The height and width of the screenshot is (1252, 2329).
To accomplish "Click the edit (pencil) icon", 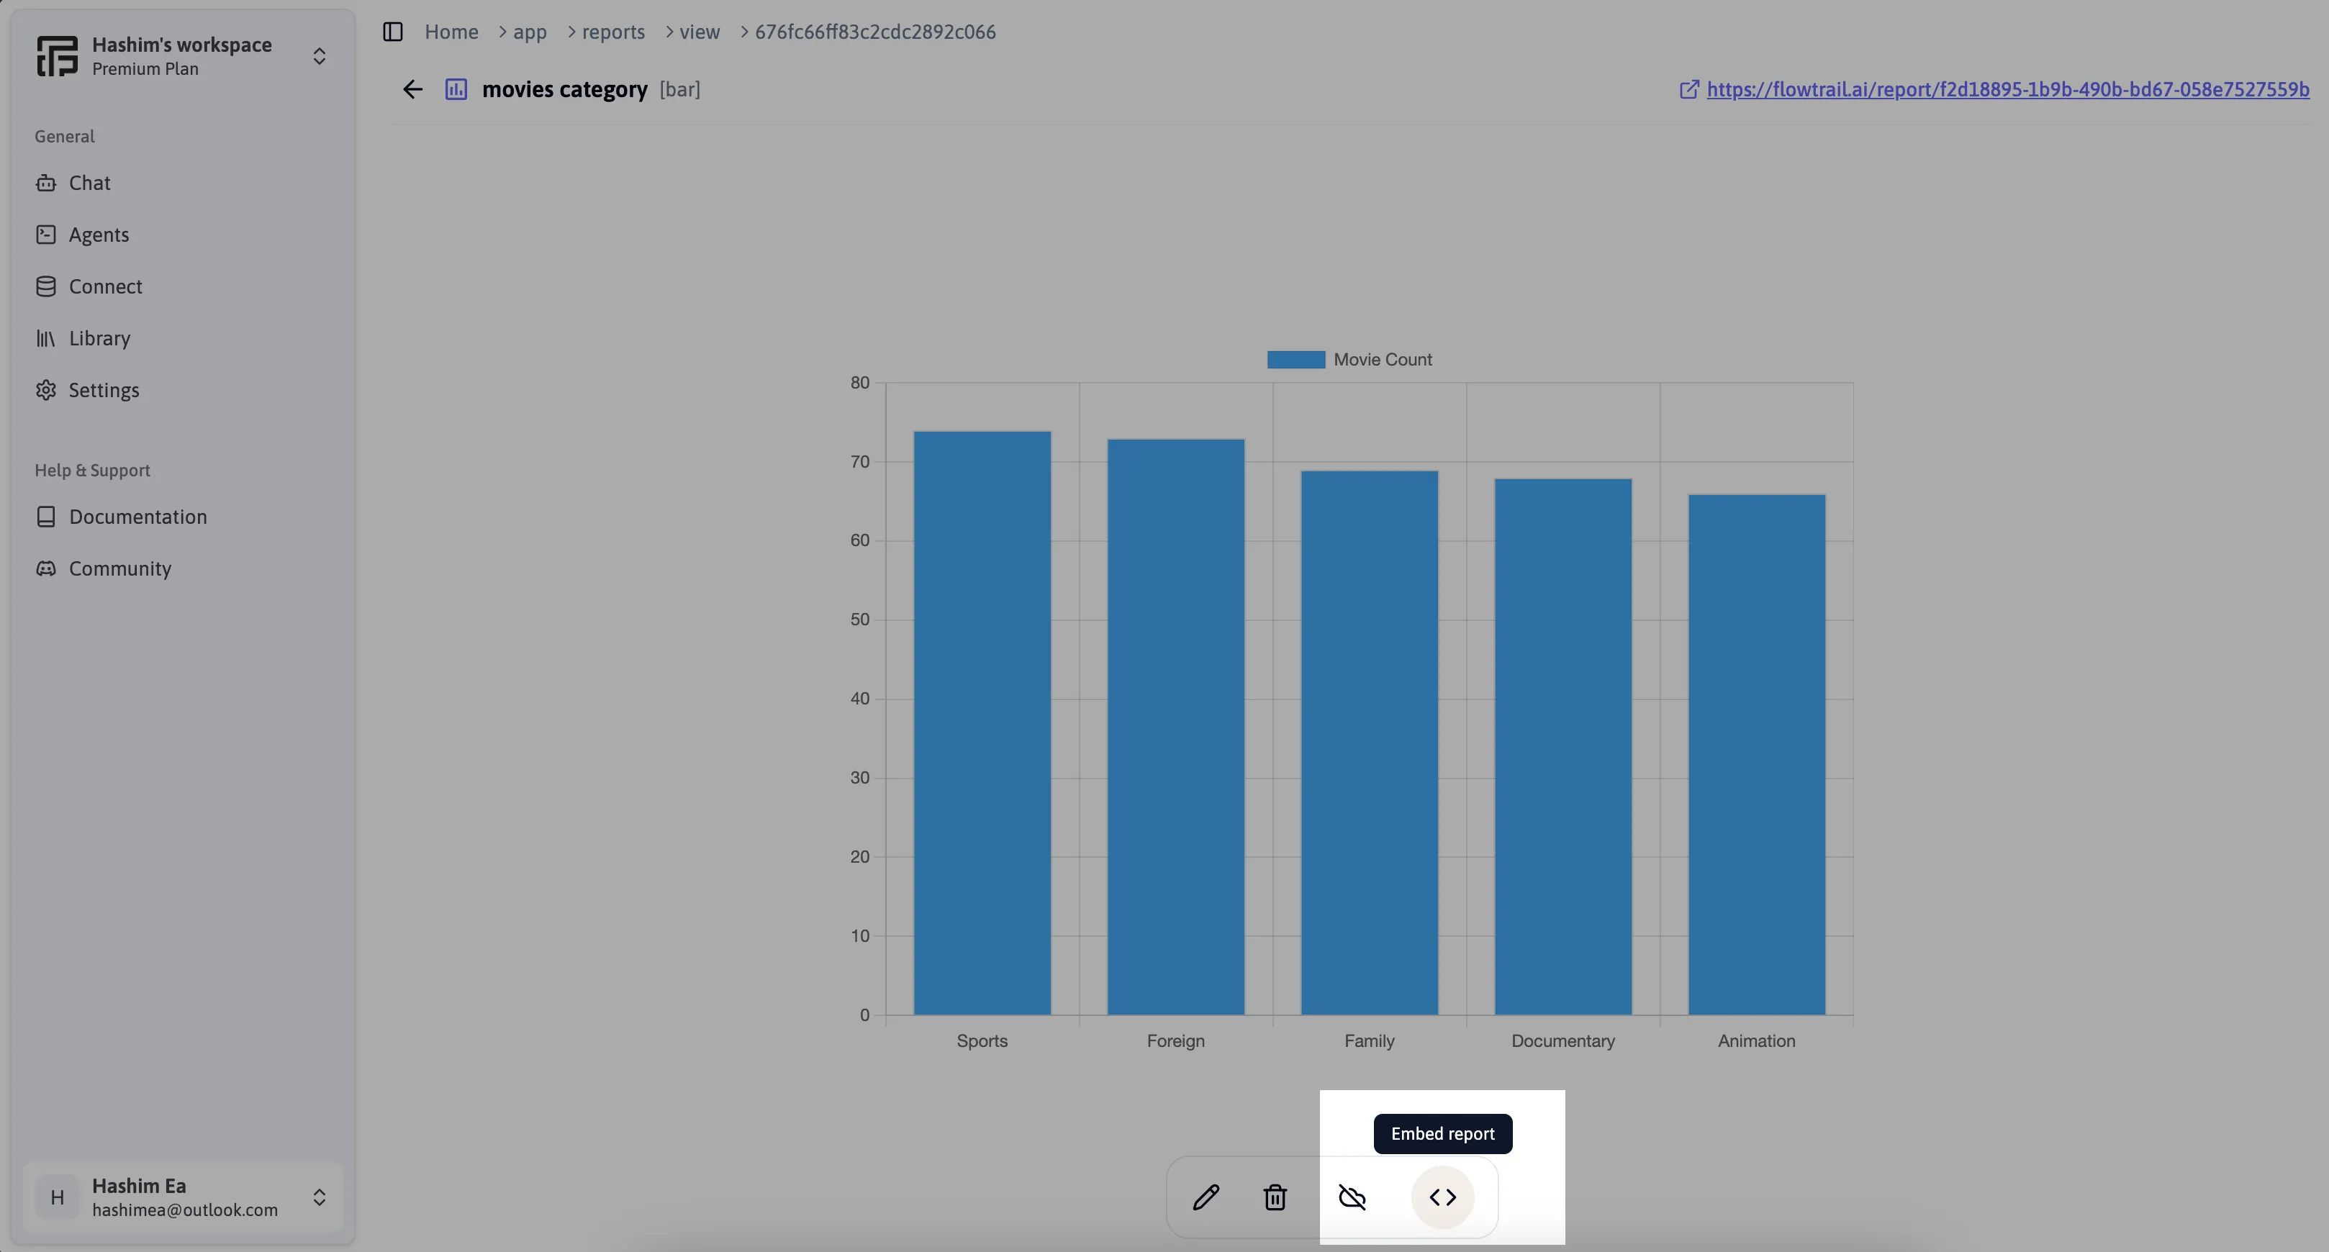I will [x=1207, y=1197].
